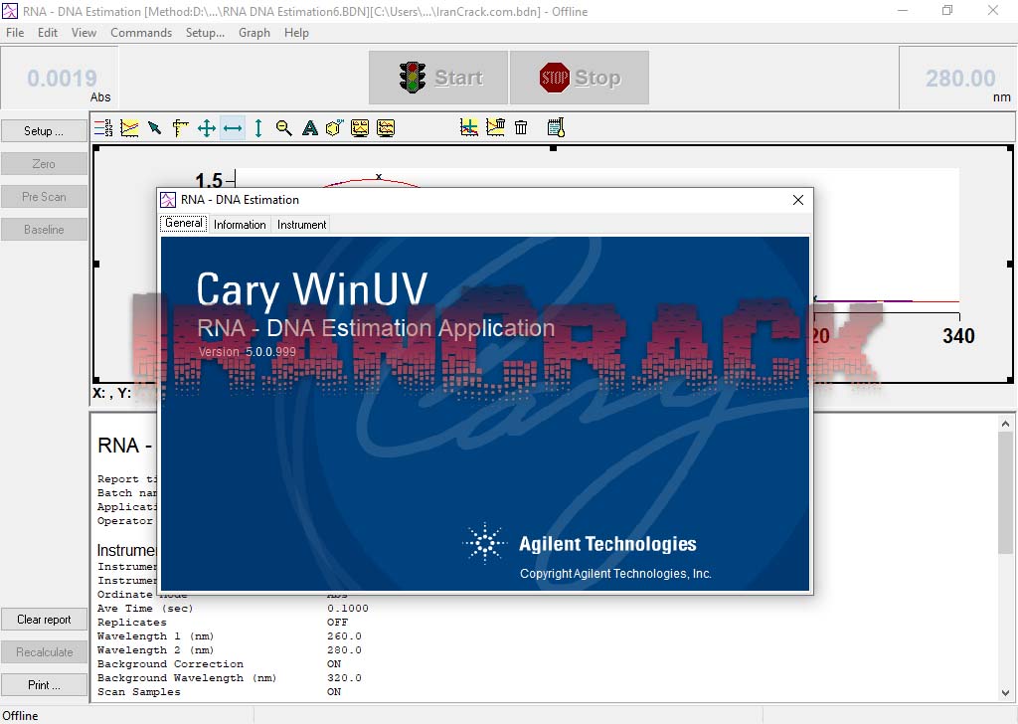The width and height of the screenshot is (1018, 724).
Task: Switch to the Instrument tab
Action: [x=301, y=224]
